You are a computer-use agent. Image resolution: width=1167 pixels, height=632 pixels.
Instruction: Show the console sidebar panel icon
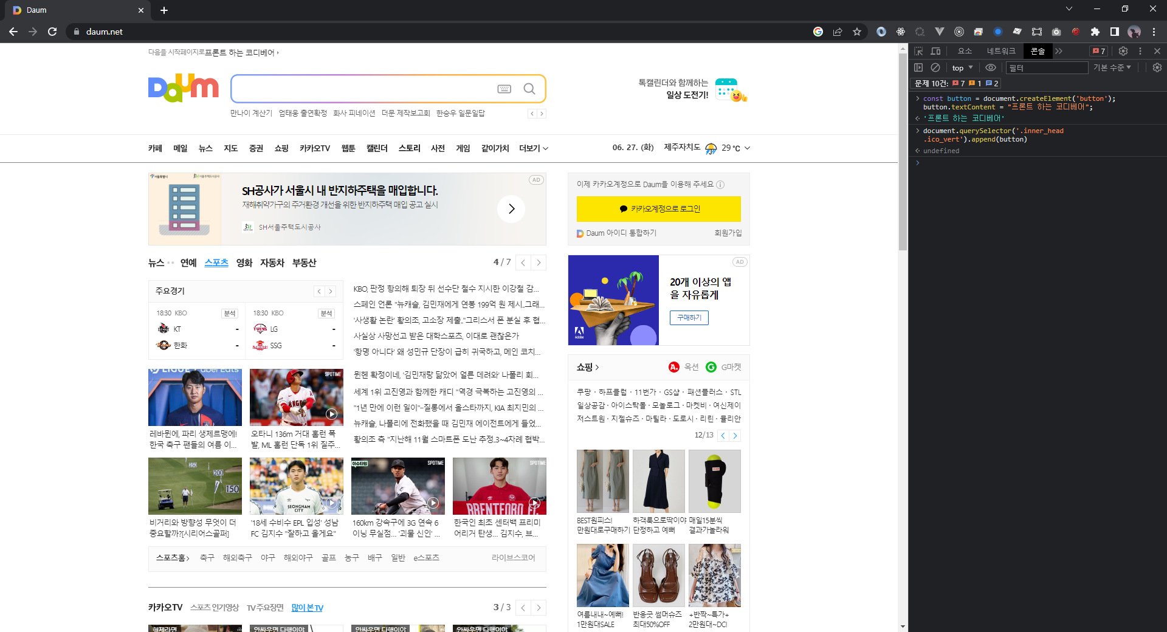(x=918, y=67)
